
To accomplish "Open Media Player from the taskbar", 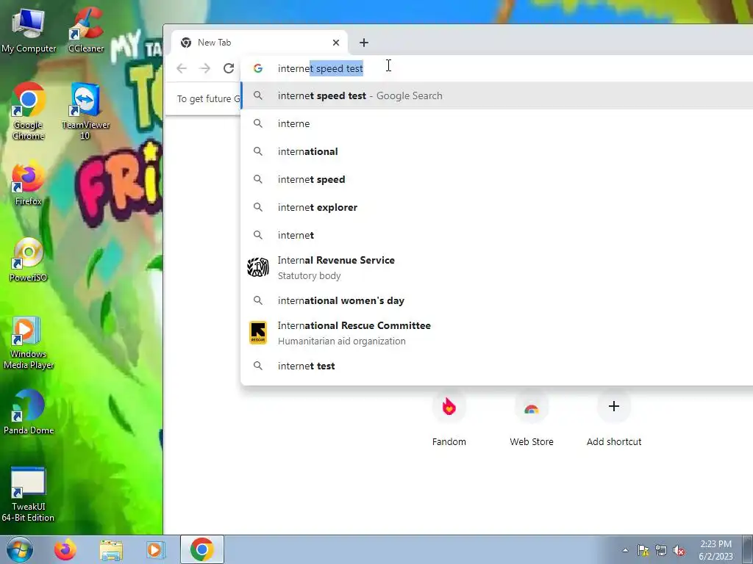I will 155,549.
